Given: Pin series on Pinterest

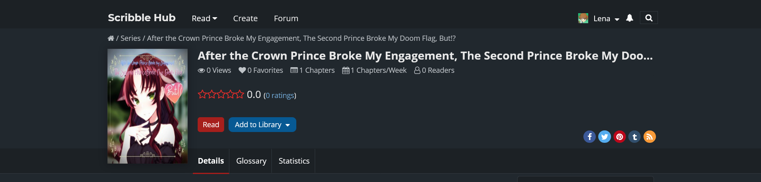Looking at the screenshot, I should click(619, 137).
